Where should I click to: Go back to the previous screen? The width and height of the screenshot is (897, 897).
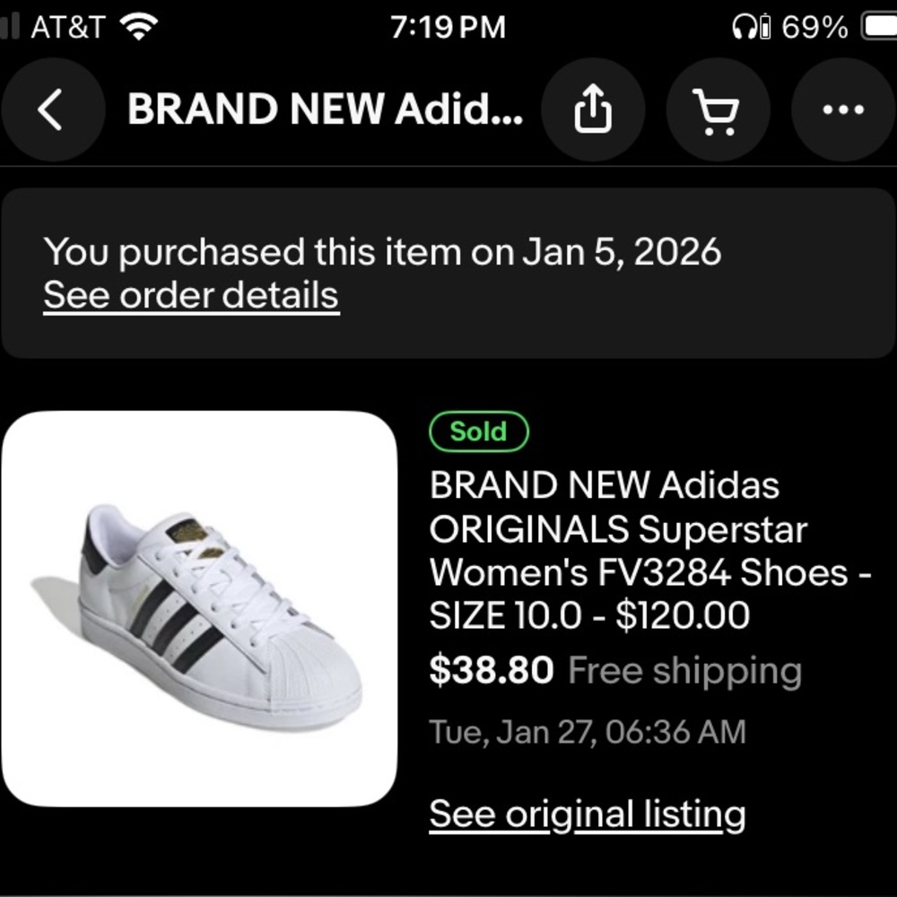click(x=52, y=109)
